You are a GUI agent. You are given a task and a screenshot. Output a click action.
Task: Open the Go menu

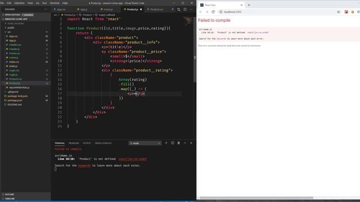[38, 3]
